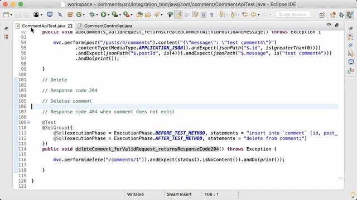Open the Run configurations dropdown arrow
The width and height of the screenshot is (357, 200).
click(x=108, y=15)
